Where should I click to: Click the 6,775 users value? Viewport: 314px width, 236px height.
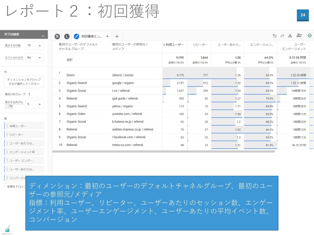point(180,75)
